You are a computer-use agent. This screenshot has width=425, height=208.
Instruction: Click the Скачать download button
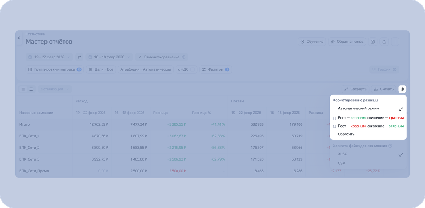(x=384, y=89)
